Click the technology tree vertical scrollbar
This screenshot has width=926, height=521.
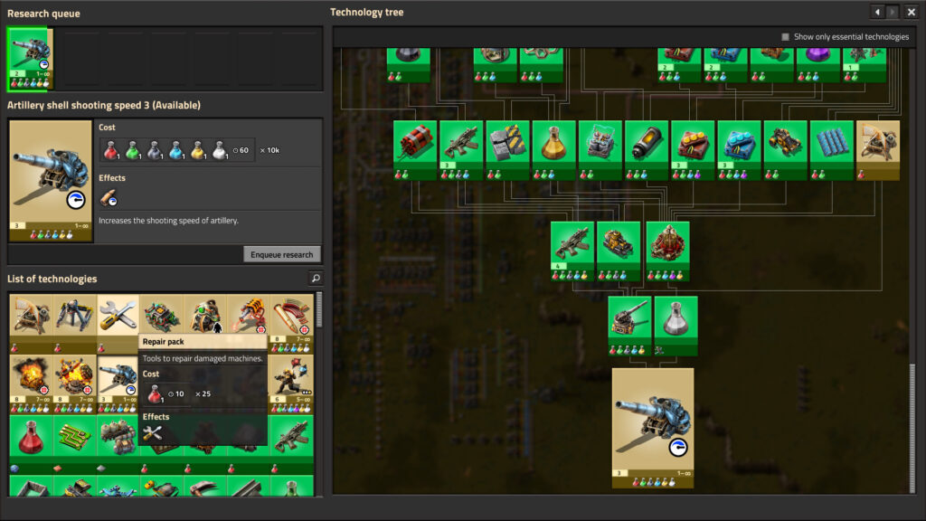(912, 425)
